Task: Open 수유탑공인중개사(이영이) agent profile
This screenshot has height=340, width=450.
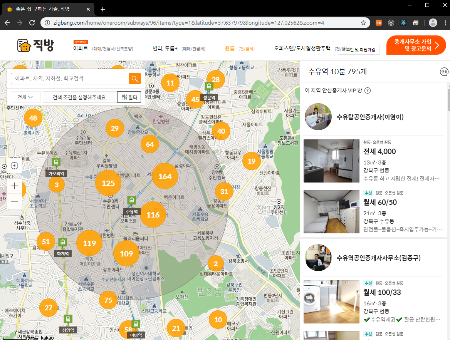Action: (x=370, y=117)
